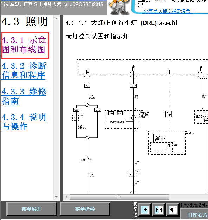208x220 pixels.
Task: Click view control split-center arrows icon
Action: click(x=159, y=210)
